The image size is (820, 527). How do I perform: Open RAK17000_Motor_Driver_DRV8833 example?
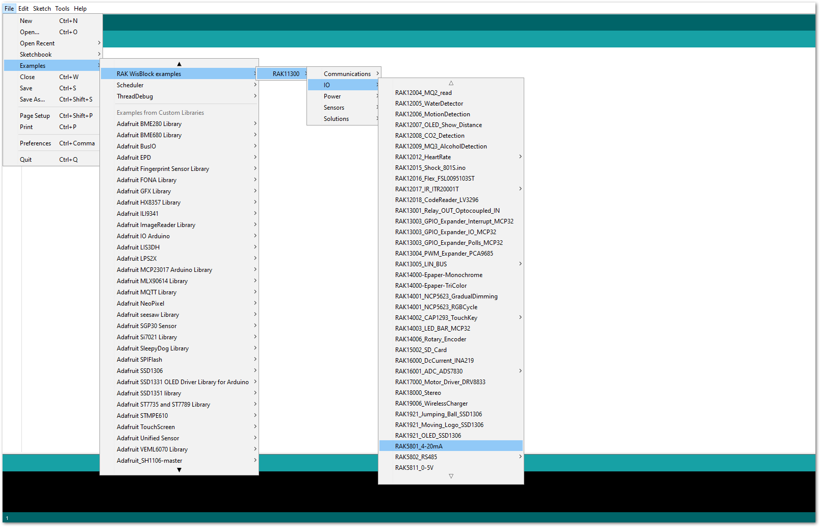click(451, 382)
